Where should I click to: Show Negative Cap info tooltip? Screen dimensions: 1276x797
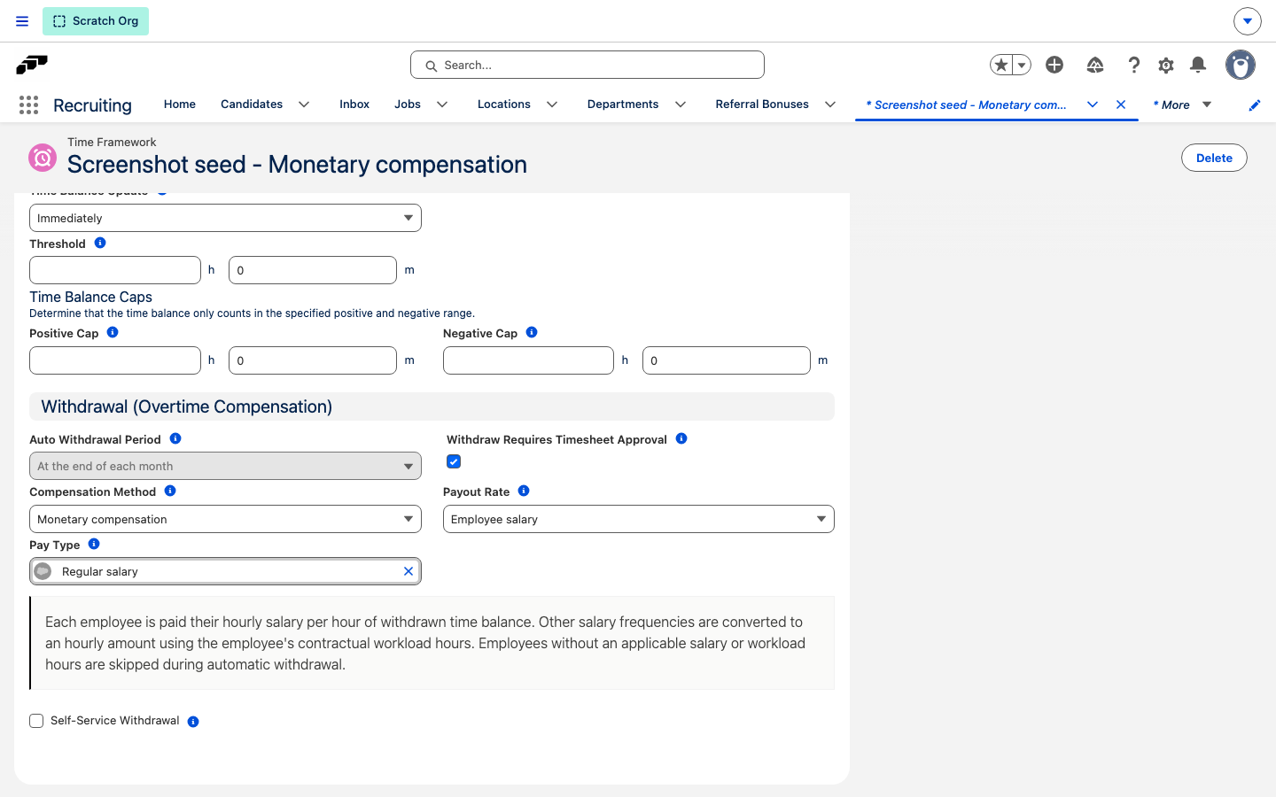pyautogui.click(x=532, y=332)
